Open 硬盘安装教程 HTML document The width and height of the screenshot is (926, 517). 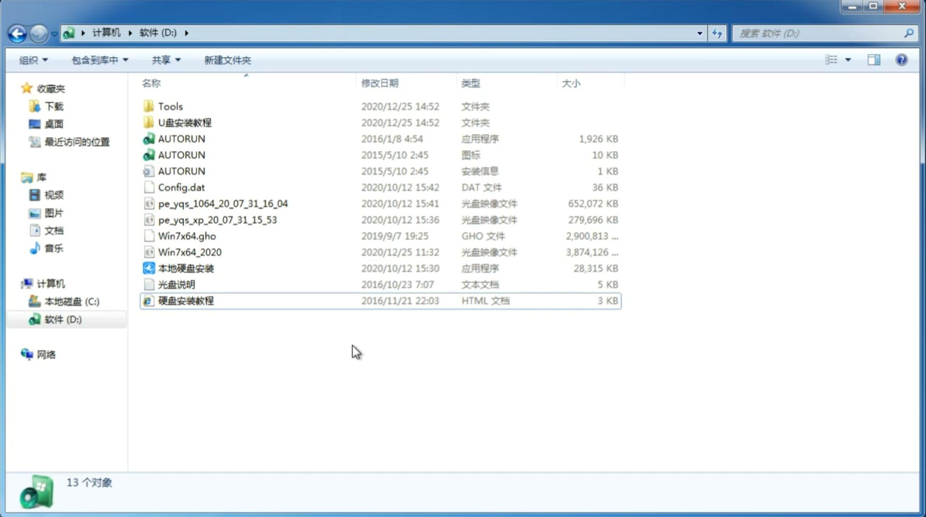(185, 300)
